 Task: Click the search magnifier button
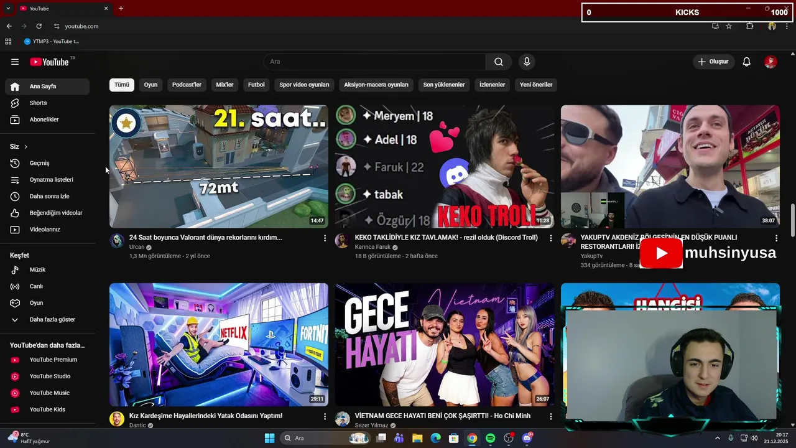pos(499,62)
